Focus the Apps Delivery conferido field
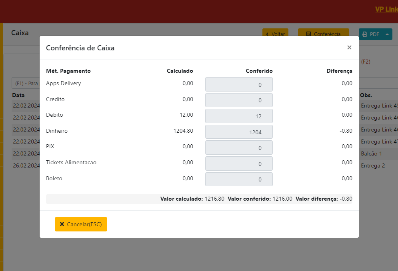This screenshot has height=271, width=398. (x=239, y=84)
